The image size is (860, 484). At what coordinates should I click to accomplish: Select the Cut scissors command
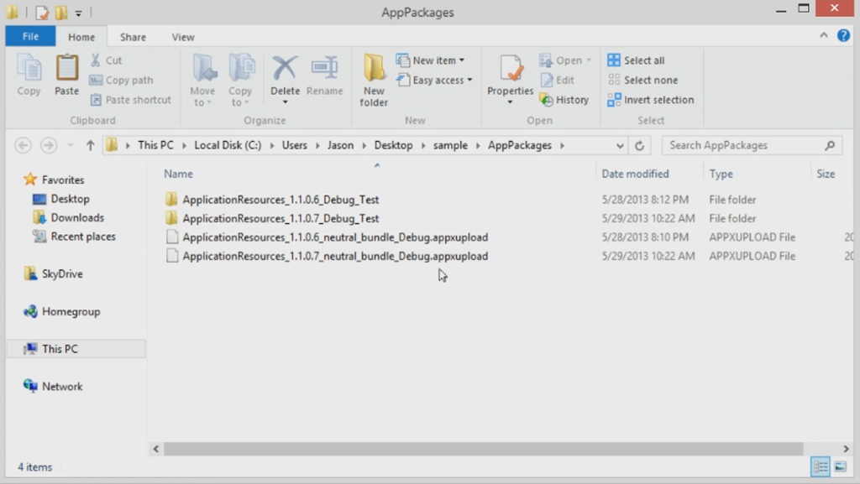[106, 60]
